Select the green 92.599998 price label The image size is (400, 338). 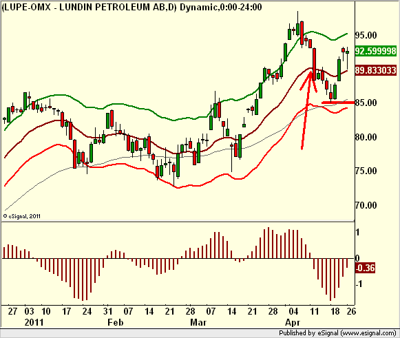pos(375,51)
